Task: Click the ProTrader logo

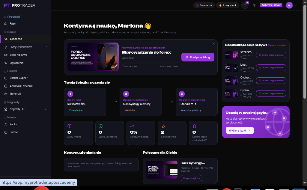Action: (x=19, y=5)
